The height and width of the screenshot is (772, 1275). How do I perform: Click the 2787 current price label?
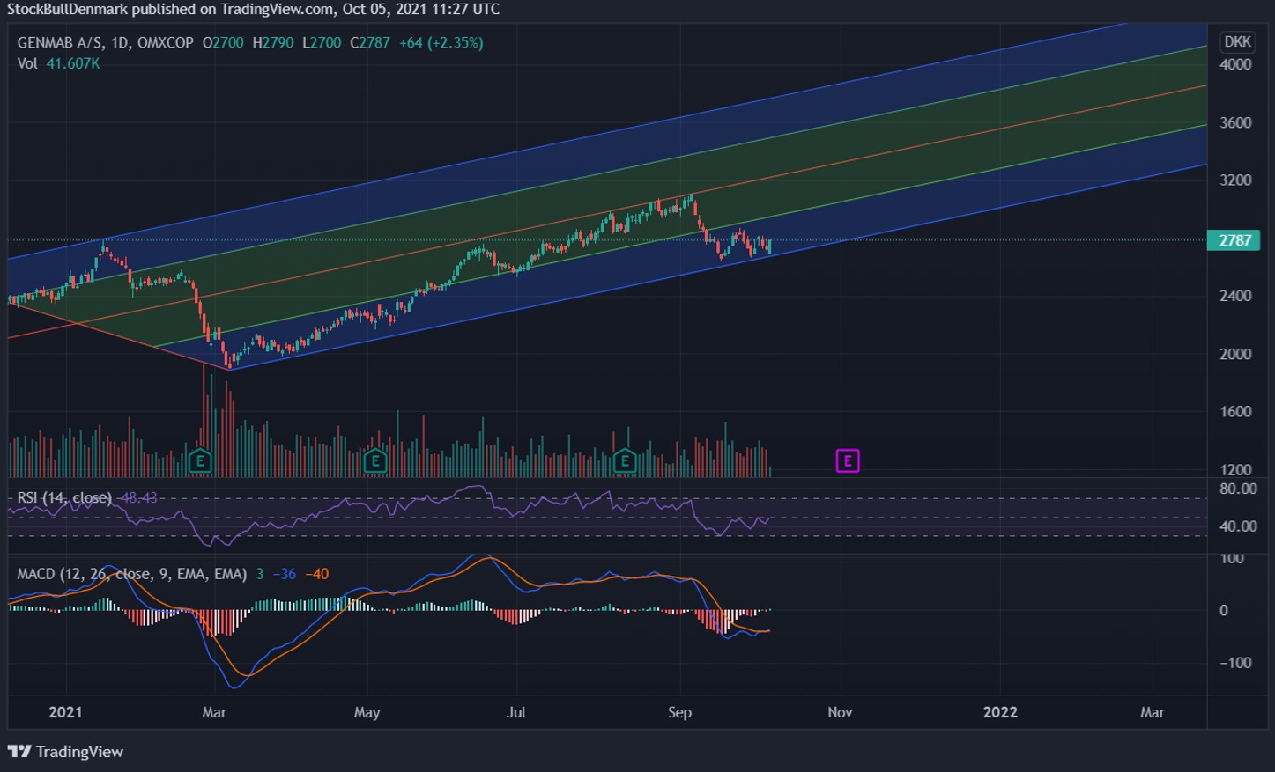pyautogui.click(x=1234, y=240)
